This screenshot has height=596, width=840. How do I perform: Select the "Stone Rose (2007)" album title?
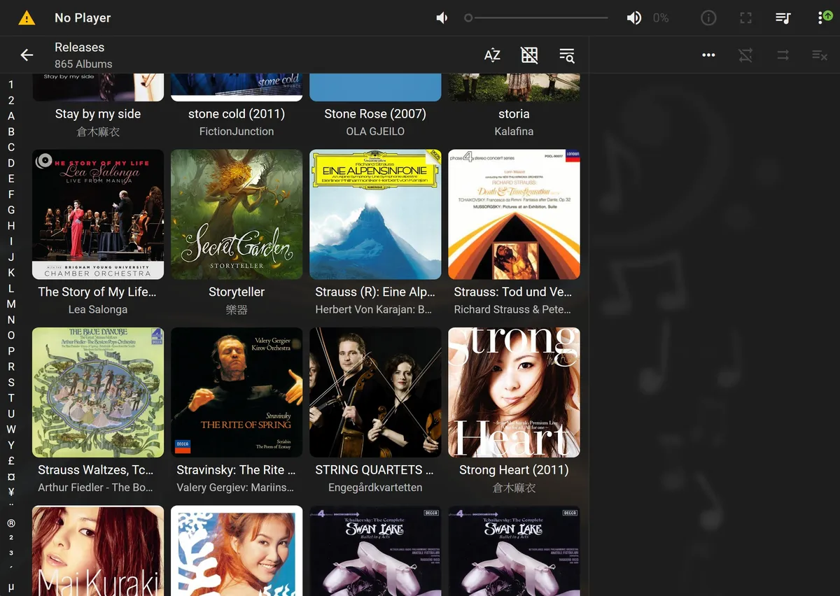pyautogui.click(x=375, y=114)
